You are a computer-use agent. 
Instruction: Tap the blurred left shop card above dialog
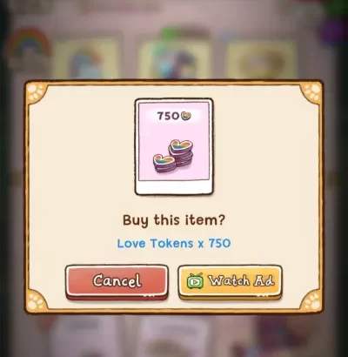click(86, 59)
